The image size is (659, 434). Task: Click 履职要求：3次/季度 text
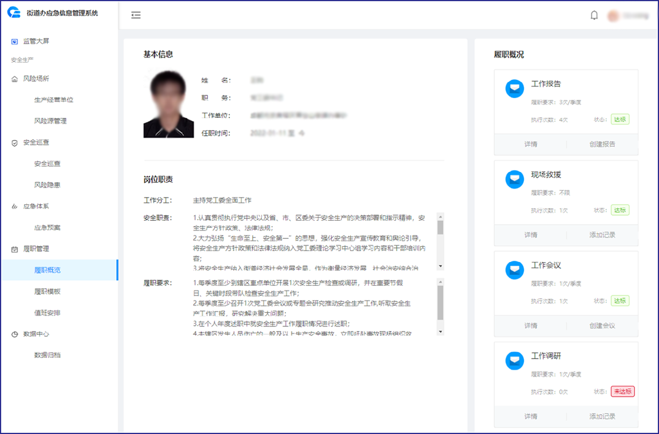(x=556, y=102)
